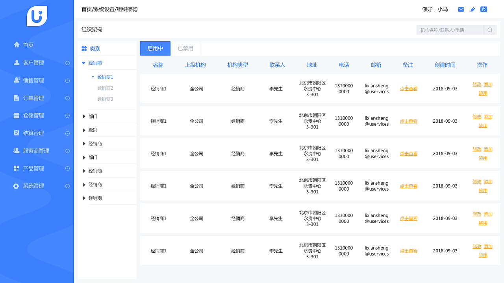Click the power logout icon
Image resolution: width=504 pixels, height=283 pixels.
point(484,9)
